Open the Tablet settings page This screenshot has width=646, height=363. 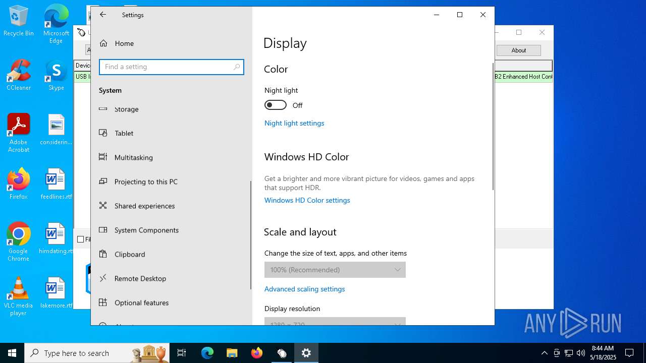172,133
